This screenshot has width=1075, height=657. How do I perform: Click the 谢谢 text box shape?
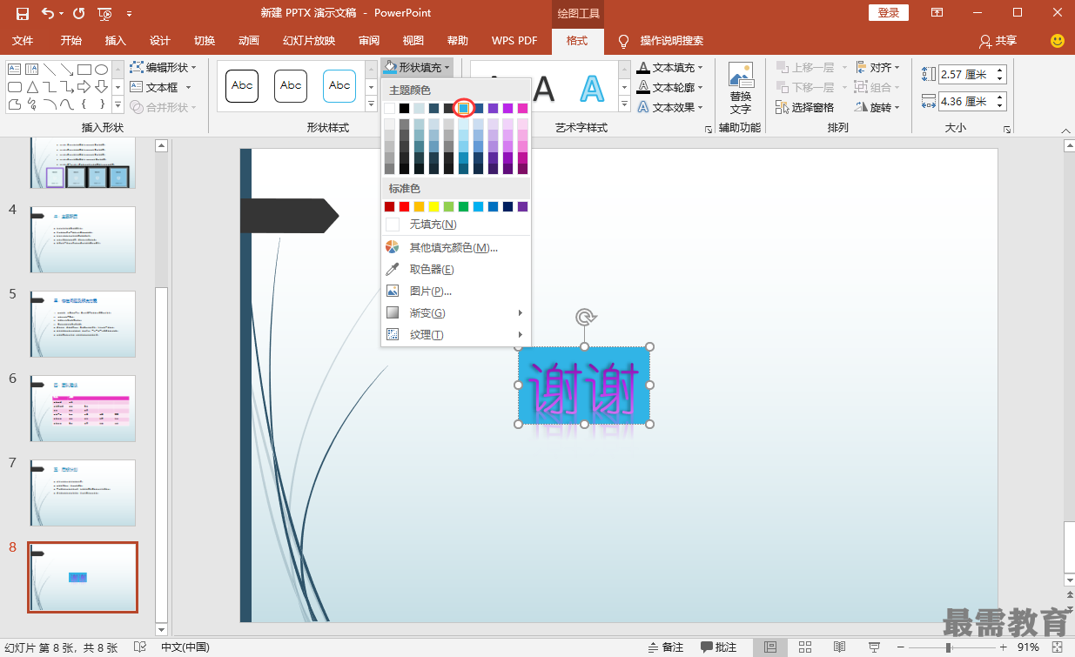(584, 385)
